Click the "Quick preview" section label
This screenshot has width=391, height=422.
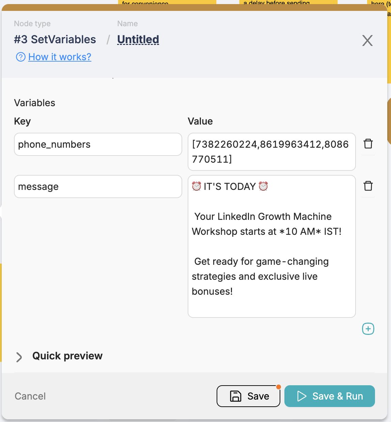click(67, 356)
